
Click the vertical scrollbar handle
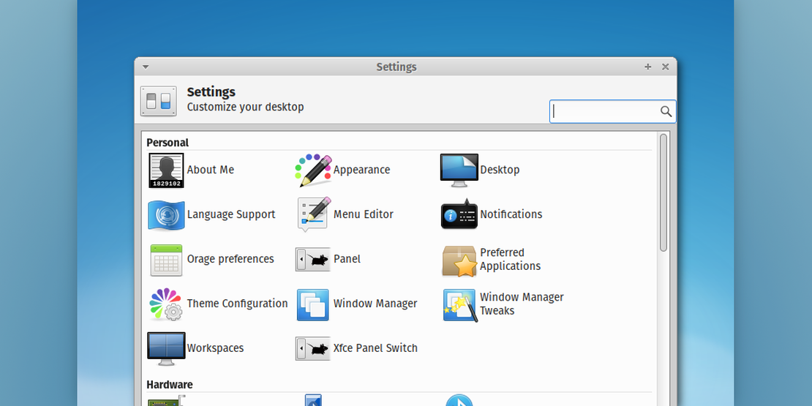[x=663, y=192]
